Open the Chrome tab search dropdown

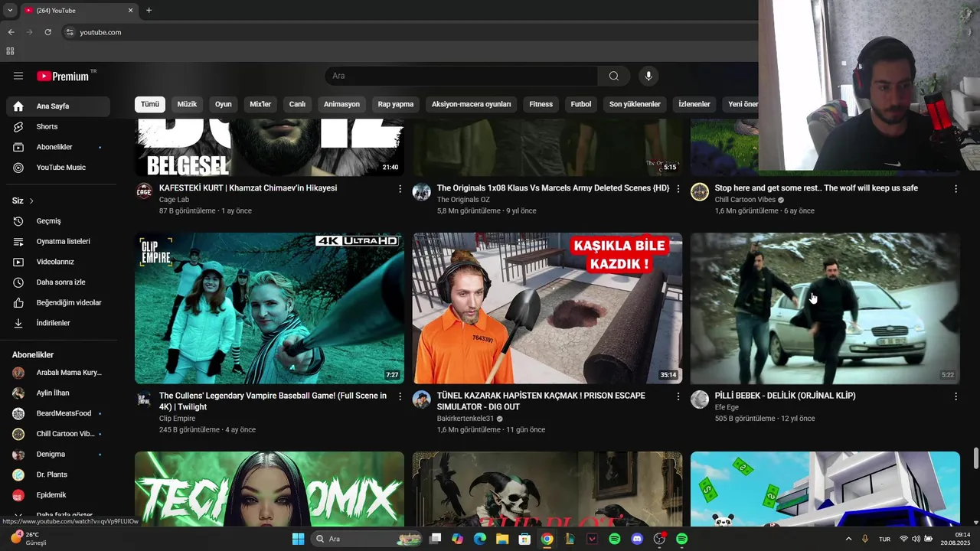click(x=10, y=11)
